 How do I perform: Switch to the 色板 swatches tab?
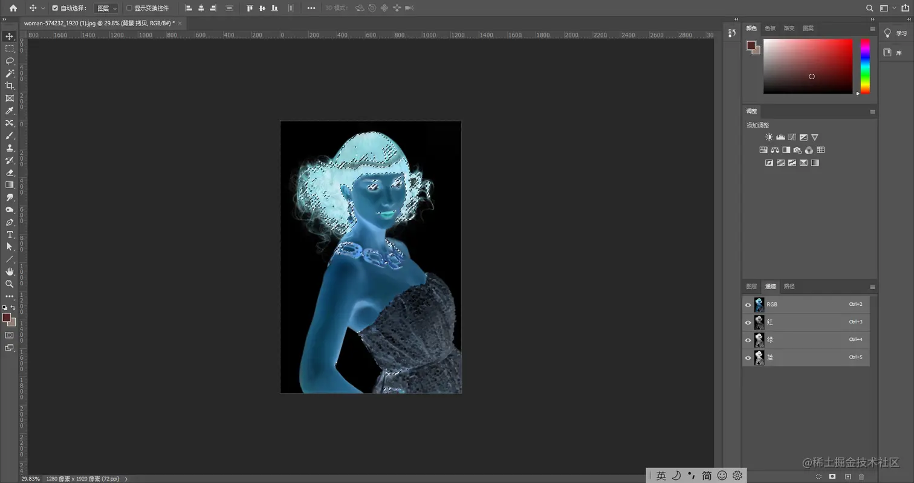[x=770, y=28]
